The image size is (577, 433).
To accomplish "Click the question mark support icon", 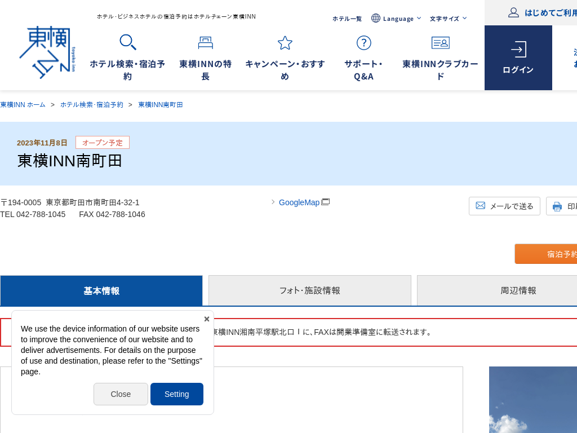I will click(x=363, y=43).
